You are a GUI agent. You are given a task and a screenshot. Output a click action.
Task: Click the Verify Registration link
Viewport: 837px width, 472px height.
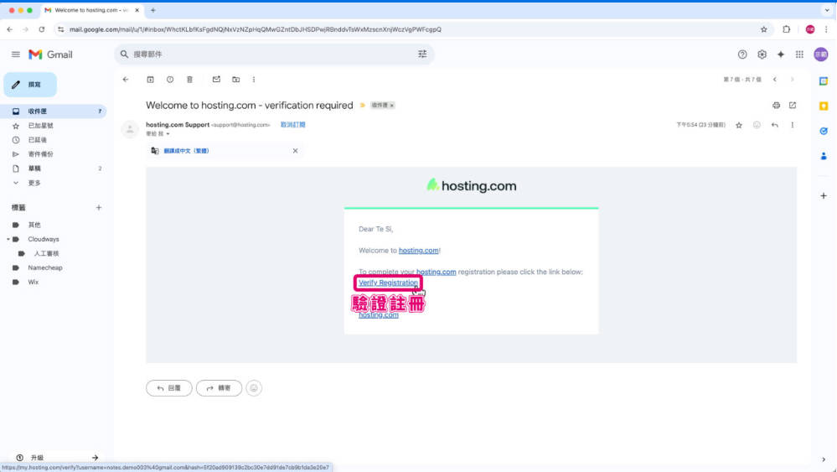click(x=388, y=283)
